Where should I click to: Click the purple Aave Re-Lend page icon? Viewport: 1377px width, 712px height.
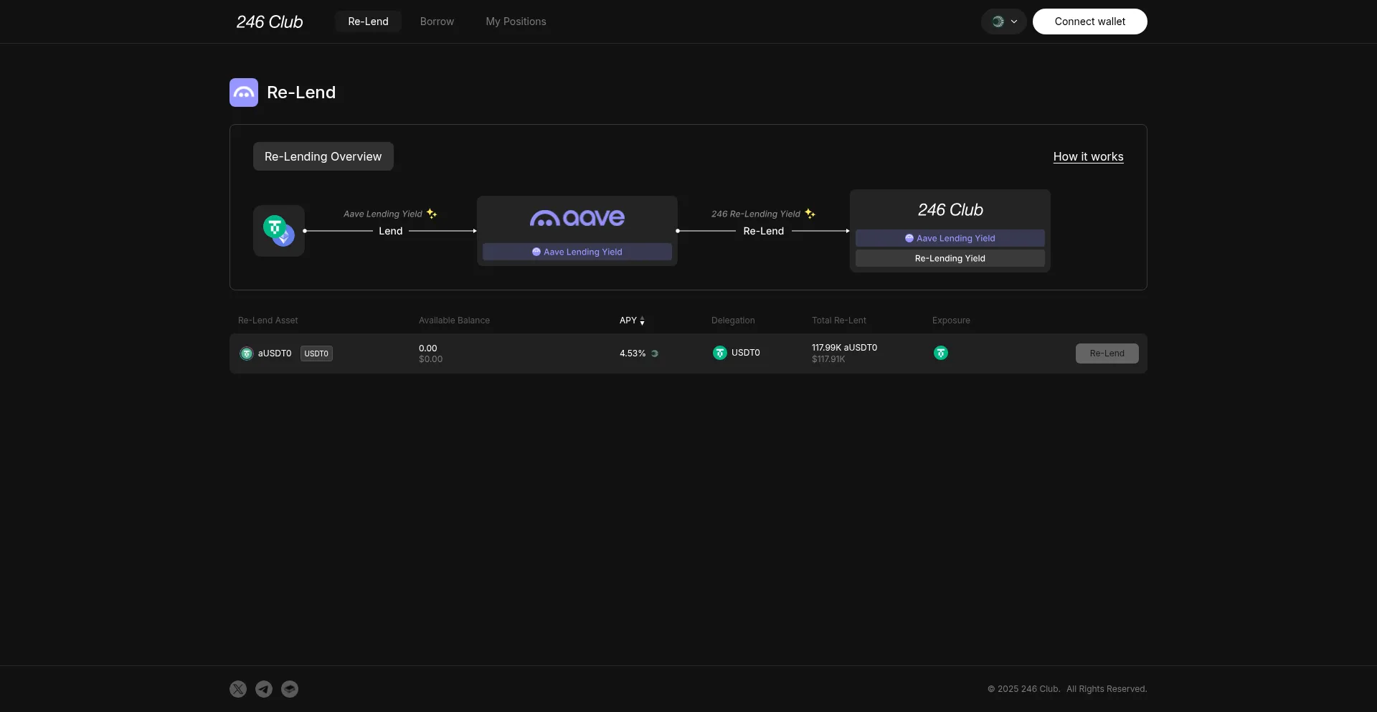pyautogui.click(x=244, y=92)
